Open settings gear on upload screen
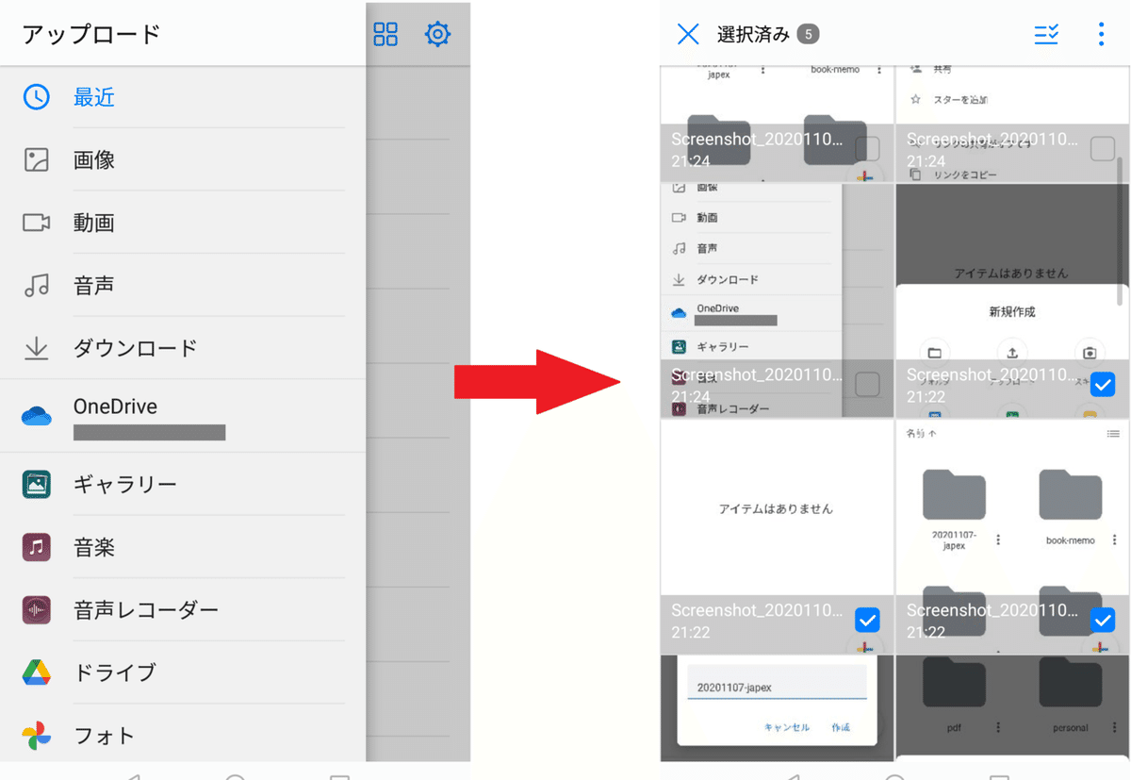 pyautogui.click(x=437, y=35)
